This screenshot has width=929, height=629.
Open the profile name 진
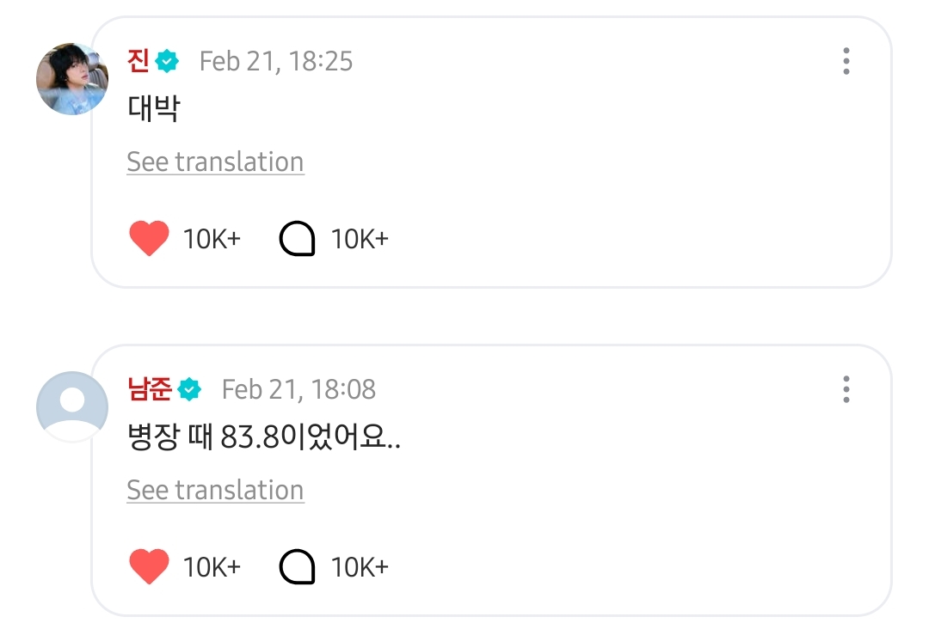click(x=138, y=61)
